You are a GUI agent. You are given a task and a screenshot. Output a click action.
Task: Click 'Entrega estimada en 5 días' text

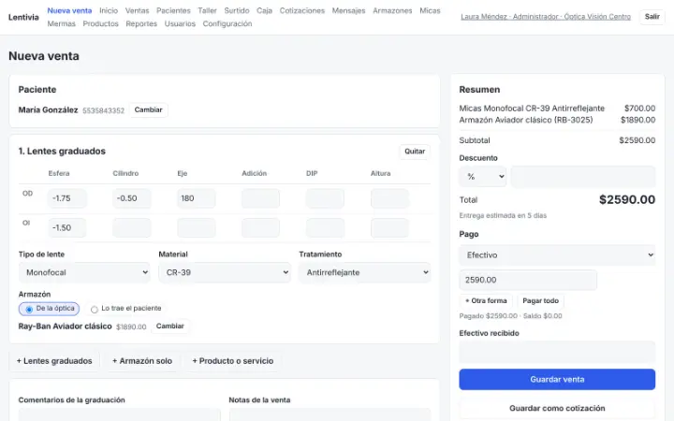tap(503, 216)
